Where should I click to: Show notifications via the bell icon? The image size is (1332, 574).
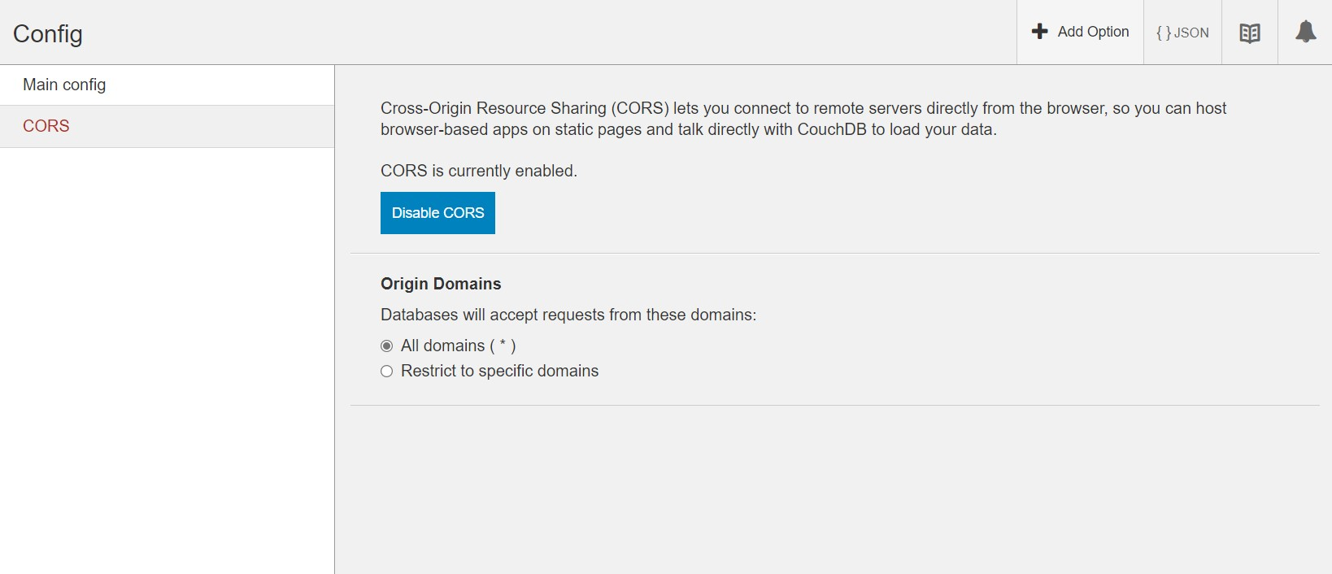pos(1305,32)
